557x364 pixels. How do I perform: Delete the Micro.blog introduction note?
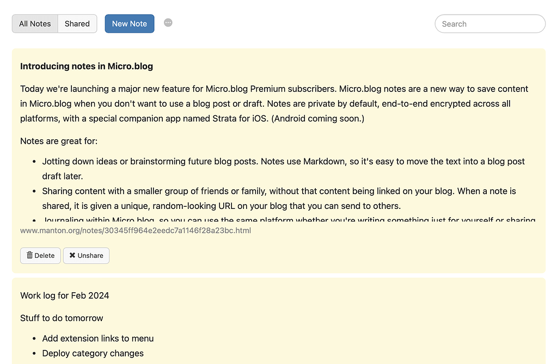coord(40,255)
